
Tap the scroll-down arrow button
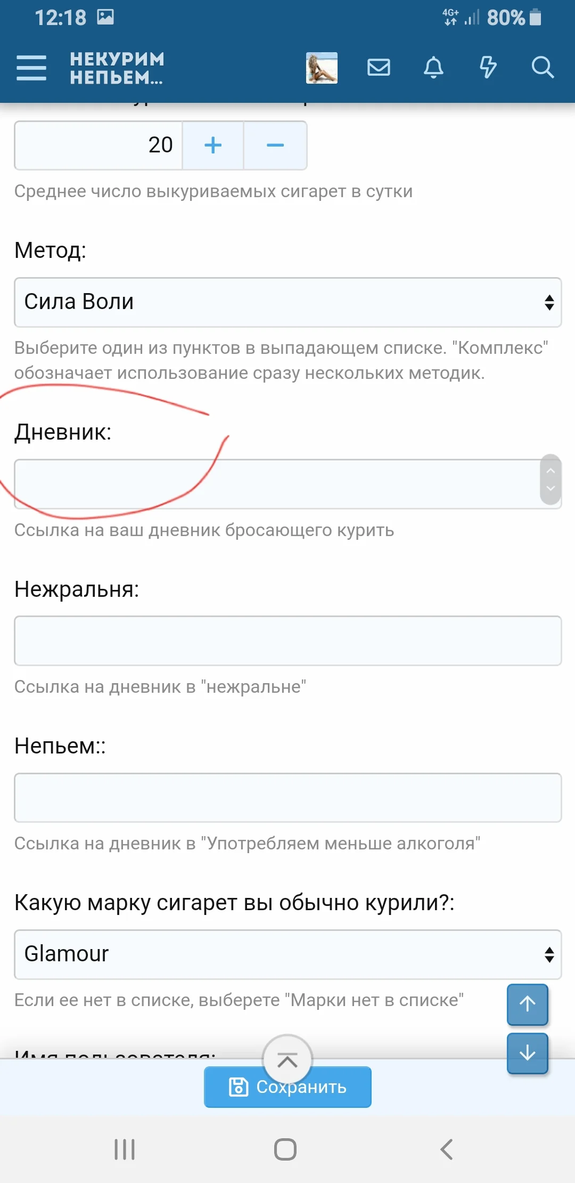click(x=527, y=1053)
